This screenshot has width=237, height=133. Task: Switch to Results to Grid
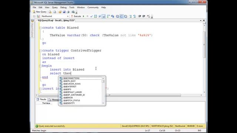(121, 16)
